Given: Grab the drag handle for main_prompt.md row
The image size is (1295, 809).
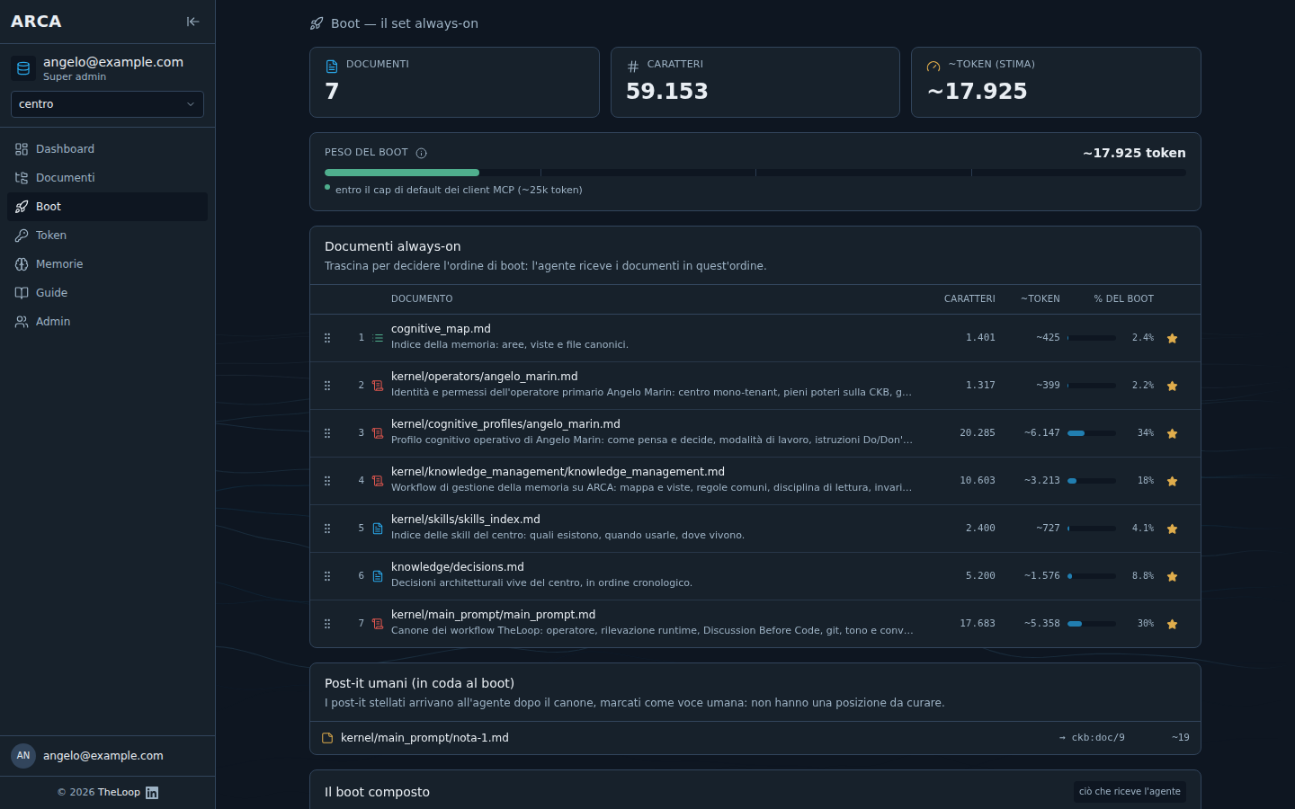Looking at the screenshot, I should coord(327,624).
